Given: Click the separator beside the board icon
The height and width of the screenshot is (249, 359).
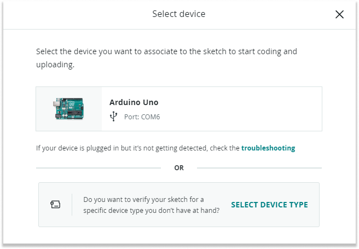Looking at the screenshot, I should tap(72, 205).
